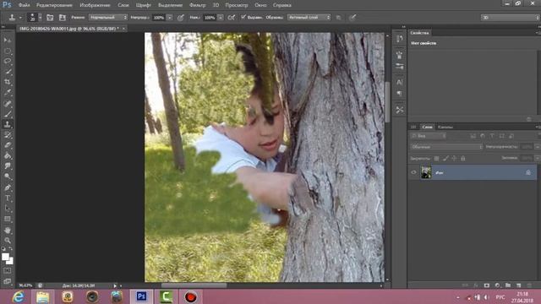Toggle pressure for opacity button

click(180, 17)
